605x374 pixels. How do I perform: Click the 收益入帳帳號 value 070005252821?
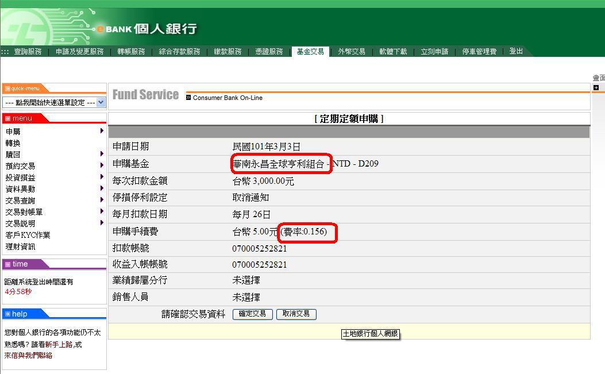coord(259,265)
